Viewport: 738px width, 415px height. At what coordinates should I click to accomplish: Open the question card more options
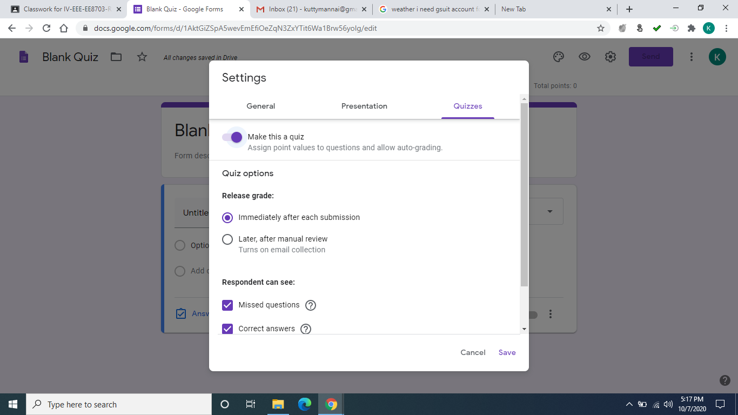[551, 314]
